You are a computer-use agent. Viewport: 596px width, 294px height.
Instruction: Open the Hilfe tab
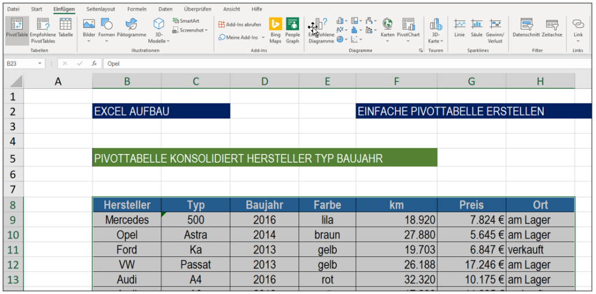click(257, 9)
